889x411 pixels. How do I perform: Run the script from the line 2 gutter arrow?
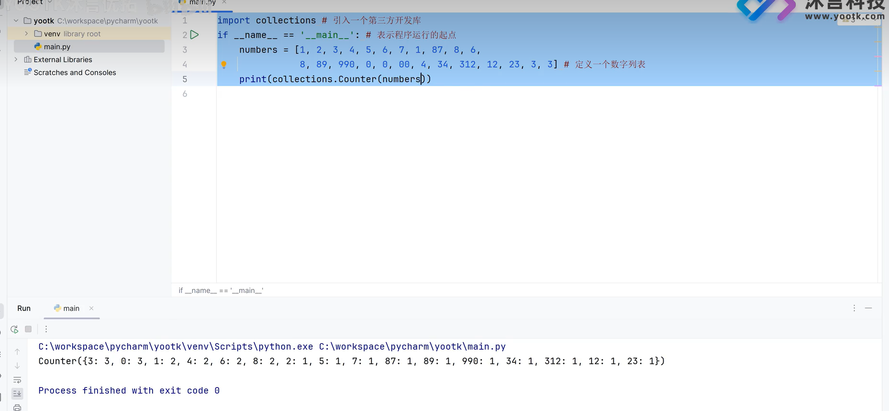pyautogui.click(x=194, y=35)
